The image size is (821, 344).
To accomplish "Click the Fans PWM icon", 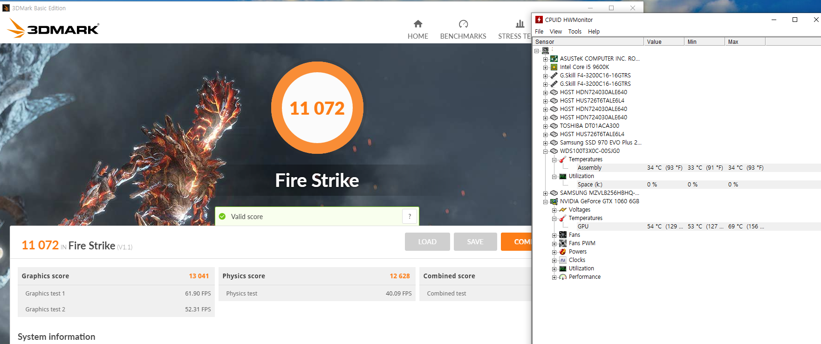I will click(x=563, y=243).
